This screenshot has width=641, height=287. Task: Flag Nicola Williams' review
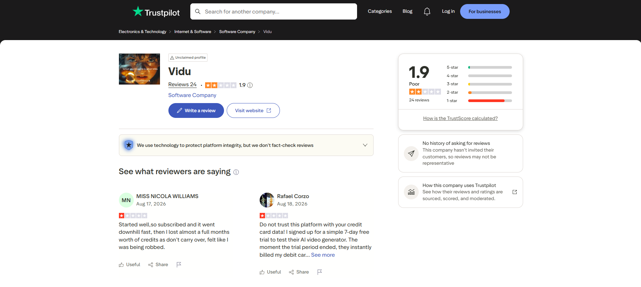click(179, 265)
